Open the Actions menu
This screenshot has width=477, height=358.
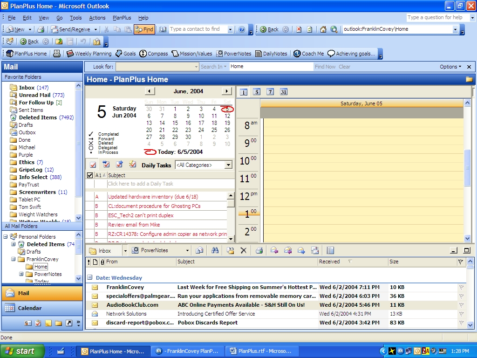coord(97,18)
